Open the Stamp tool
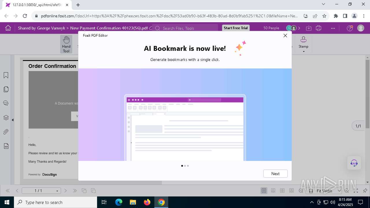This screenshot has width=370, height=208. pos(304,42)
